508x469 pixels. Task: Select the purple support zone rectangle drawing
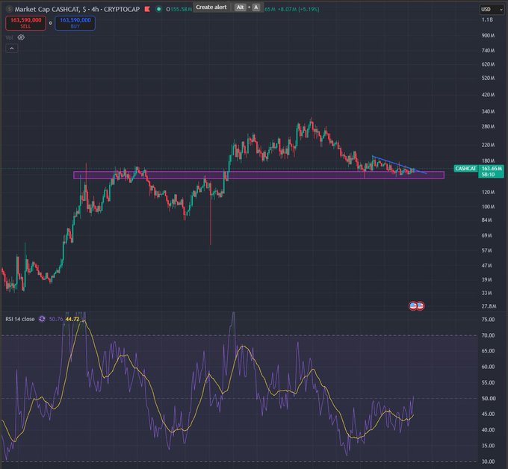[258, 176]
